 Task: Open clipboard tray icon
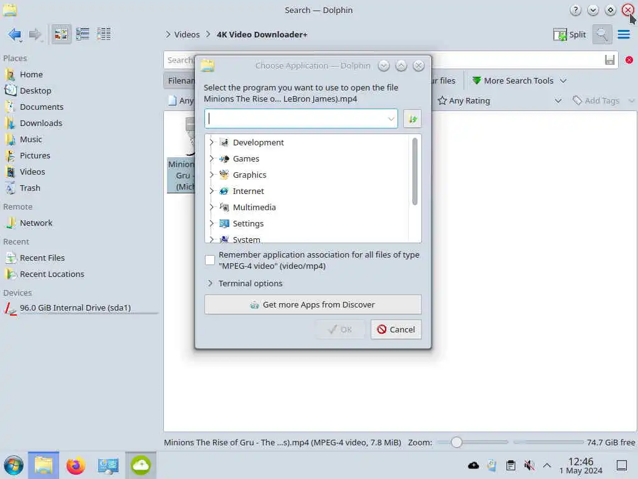click(511, 465)
